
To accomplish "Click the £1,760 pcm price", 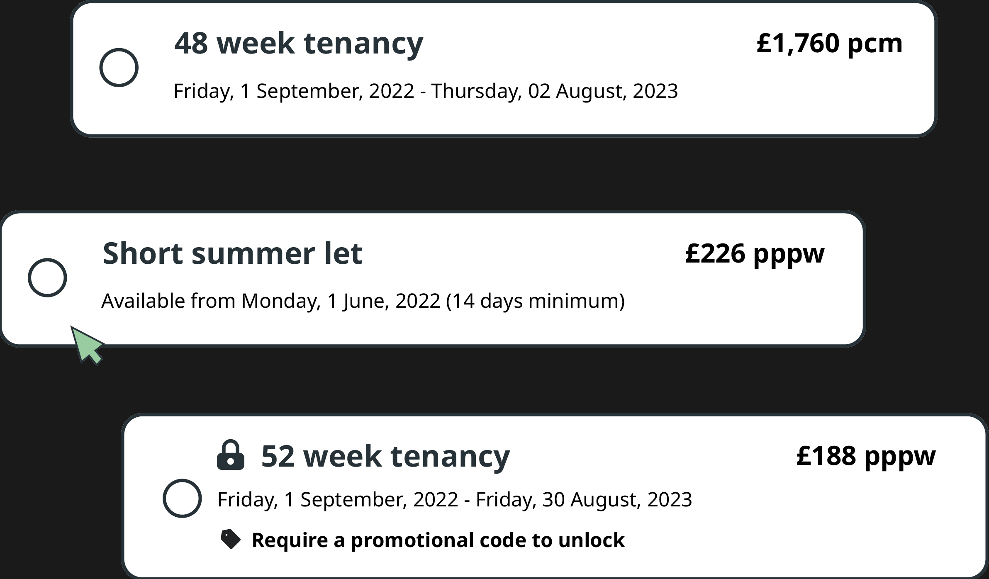I will (829, 43).
